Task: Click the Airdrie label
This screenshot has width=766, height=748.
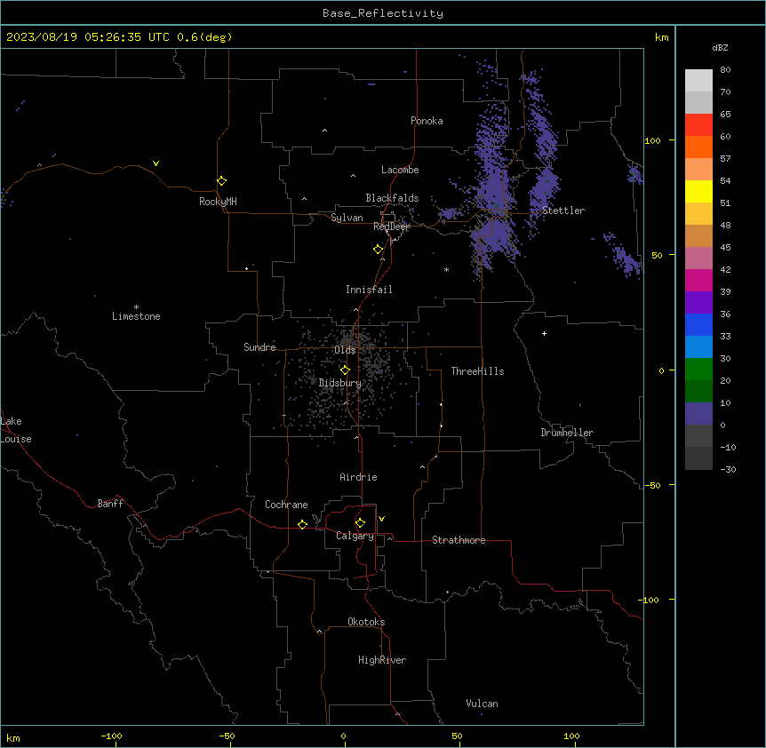Action: 358,477
